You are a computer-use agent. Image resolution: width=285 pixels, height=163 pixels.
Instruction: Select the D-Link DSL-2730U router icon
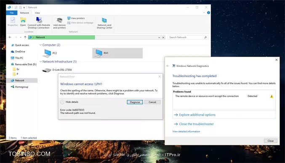tap(46, 70)
